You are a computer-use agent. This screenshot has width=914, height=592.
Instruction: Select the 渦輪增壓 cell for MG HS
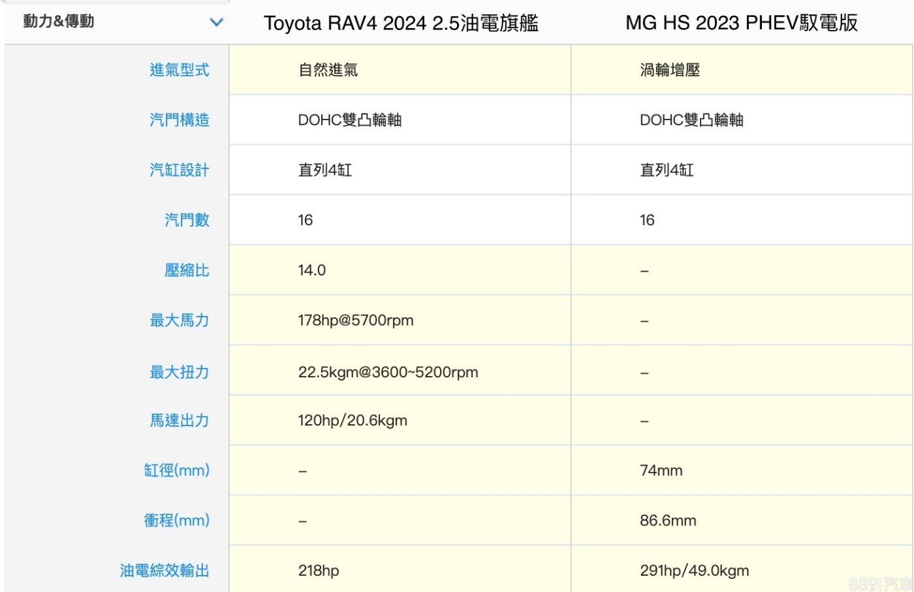point(670,70)
